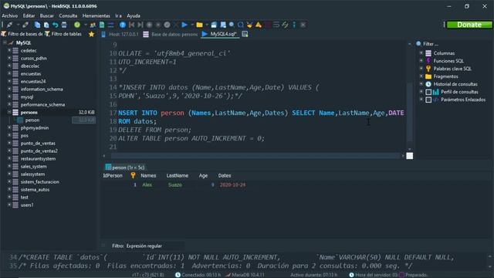Click the favorites star icon
Image resolution: width=494 pixels, height=278 pixels.
[x=91, y=34]
